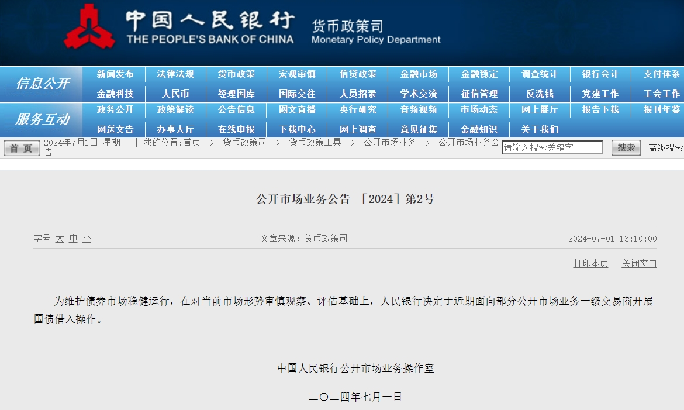Go to 货币政策司 breadcrumb link
The image size is (684, 410).
tap(244, 143)
